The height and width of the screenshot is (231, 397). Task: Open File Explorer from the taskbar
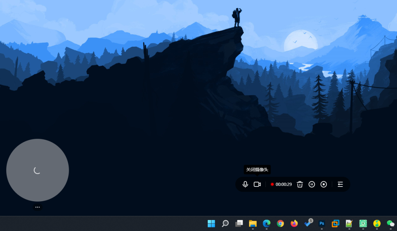(x=253, y=223)
